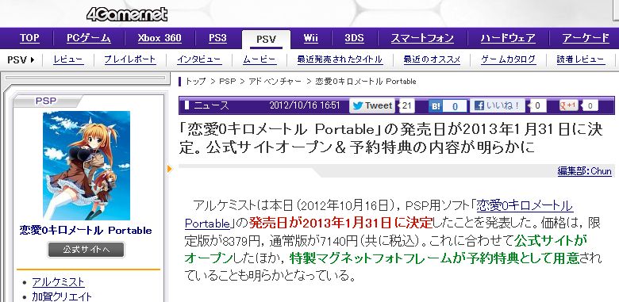Click the 公式サイトへ button
This screenshot has height=302, width=619.
tap(86, 250)
